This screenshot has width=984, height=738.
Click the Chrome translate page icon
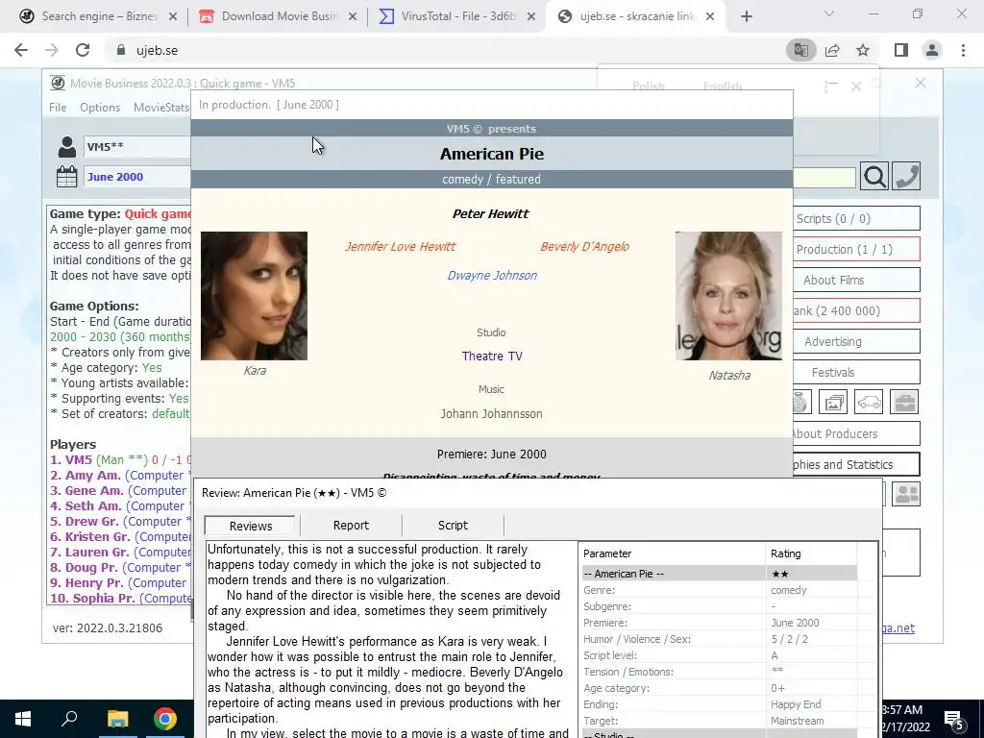(x=800, y=50)
